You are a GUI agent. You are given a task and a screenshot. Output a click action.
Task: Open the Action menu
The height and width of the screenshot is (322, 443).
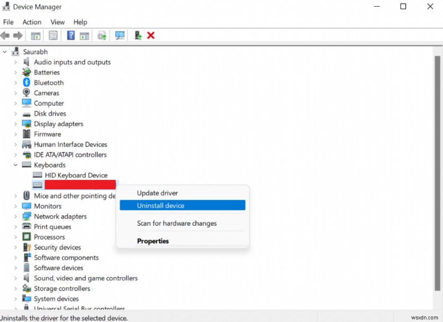pyautogui.click(x=32, y=22)
